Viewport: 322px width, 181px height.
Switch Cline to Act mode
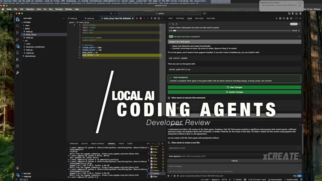coord(299,176)
